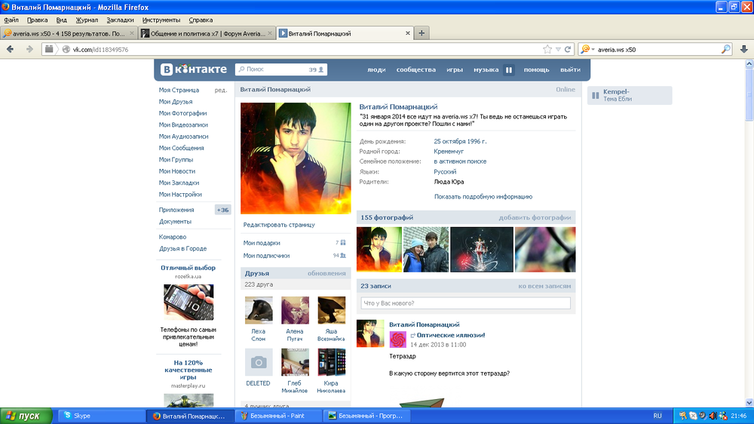This screenshot has height=424, width=754.
Task: Open the Журнал menu
Action: coord(87,20)
